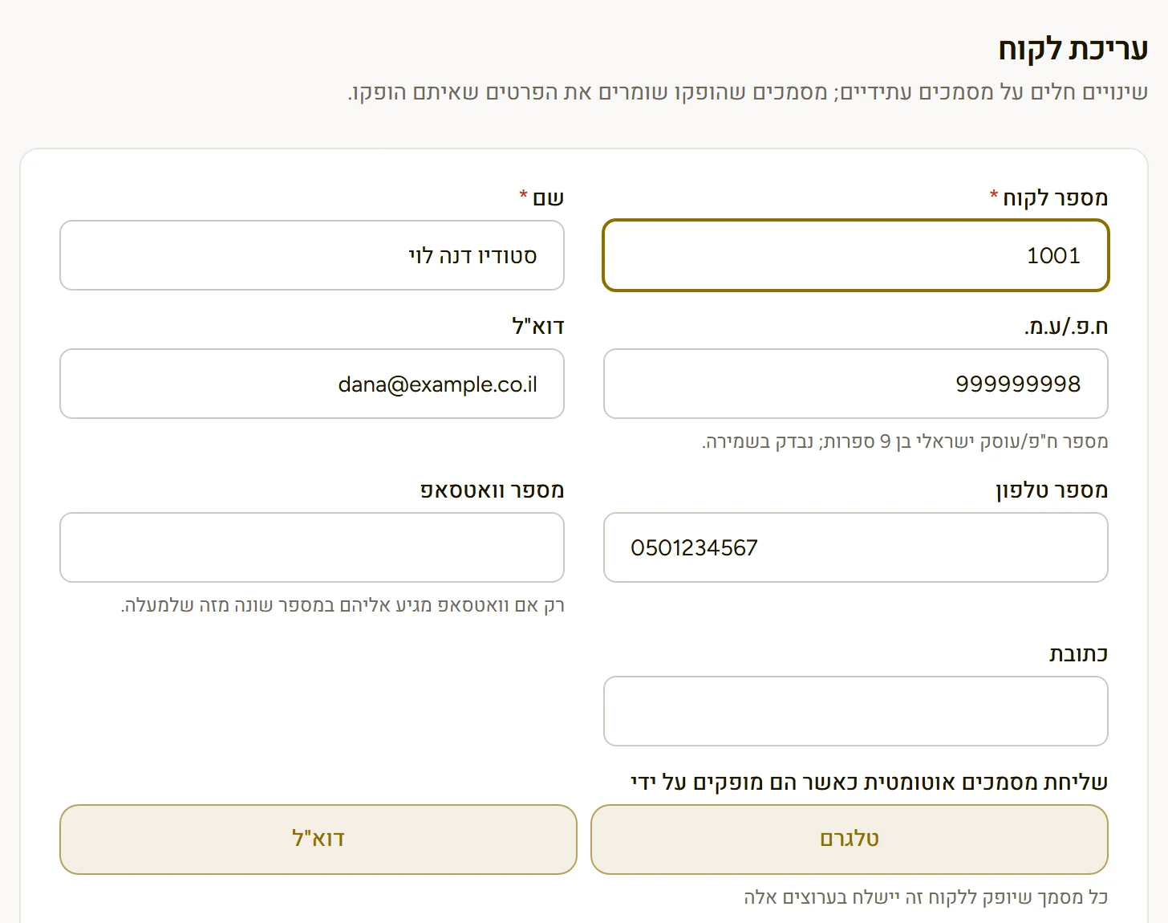Image resolution: width=1168 pixels, height=923 pixels.
Task: Click the hint mentioning 9 ספרות; נבדק בשמירה
Action: 905,441
